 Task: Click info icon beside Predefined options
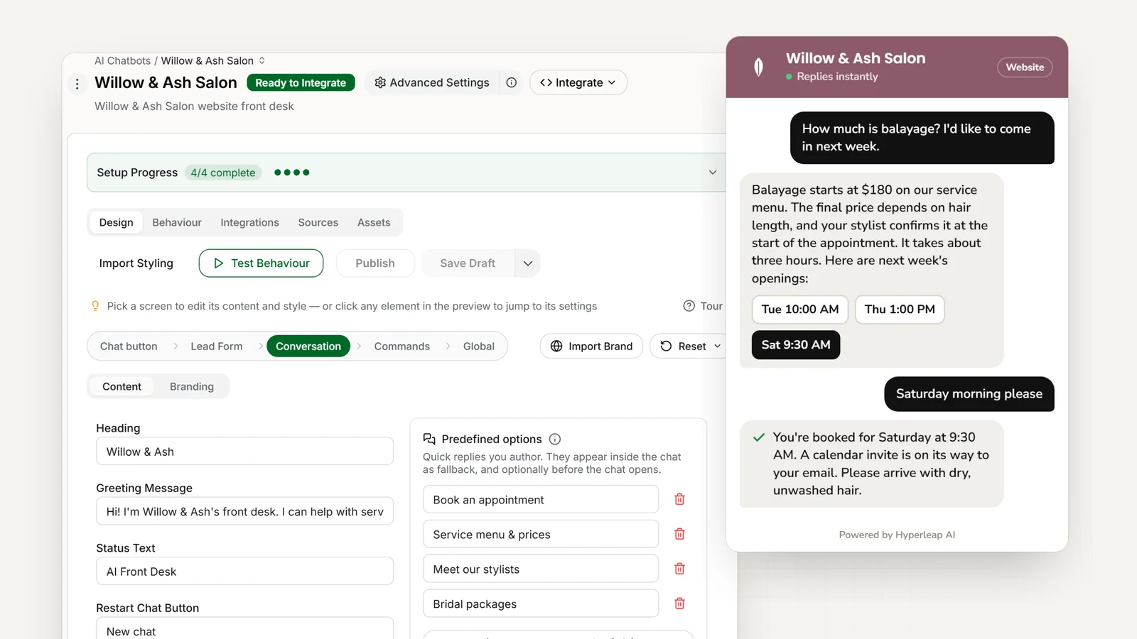555,439
